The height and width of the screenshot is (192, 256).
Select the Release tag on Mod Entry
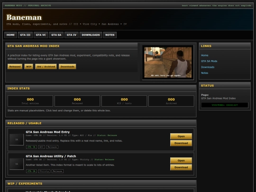52,147
